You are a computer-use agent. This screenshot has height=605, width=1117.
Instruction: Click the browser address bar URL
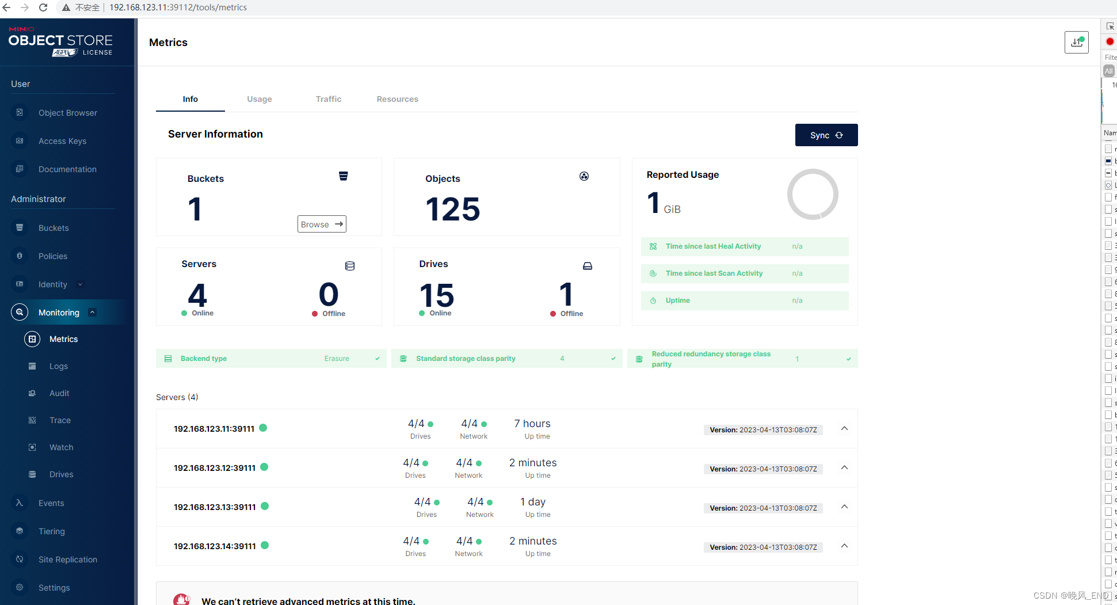[178, 7]
